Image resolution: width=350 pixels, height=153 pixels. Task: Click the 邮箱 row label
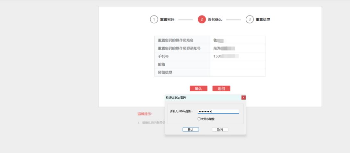pyautogui.click(x=161, y=64)
